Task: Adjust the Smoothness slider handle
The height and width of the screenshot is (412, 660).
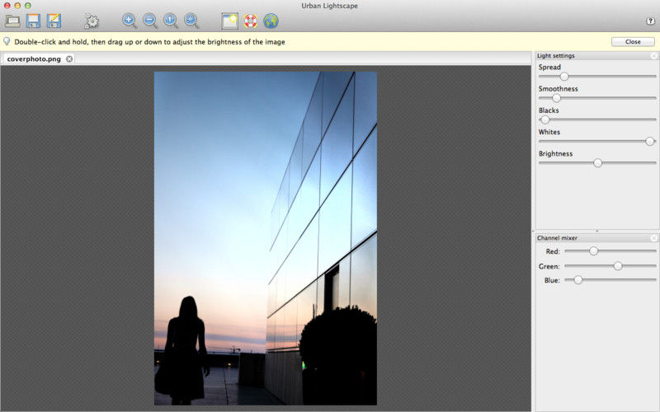Action: [x=556, y=98]
